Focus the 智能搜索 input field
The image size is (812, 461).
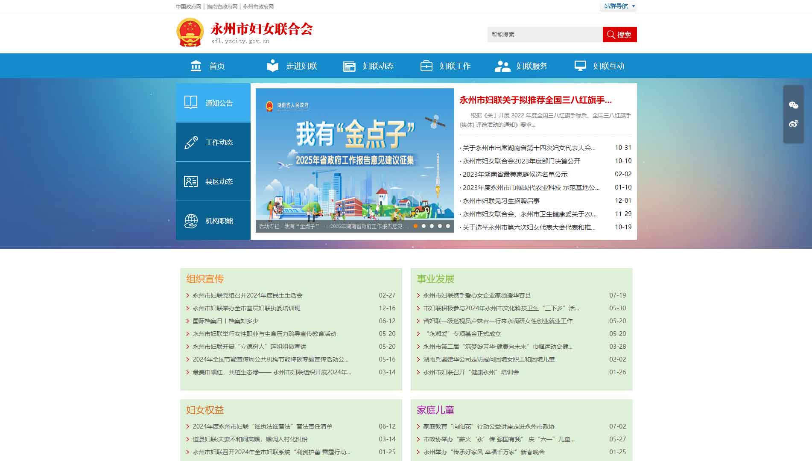point(545,35)
